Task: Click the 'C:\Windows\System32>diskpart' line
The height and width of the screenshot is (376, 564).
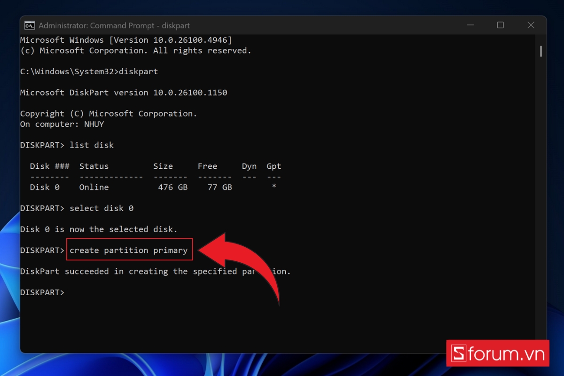Action: point(89,71)
